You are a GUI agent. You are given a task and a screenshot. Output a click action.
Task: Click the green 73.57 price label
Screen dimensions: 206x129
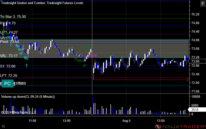point(87,47)
